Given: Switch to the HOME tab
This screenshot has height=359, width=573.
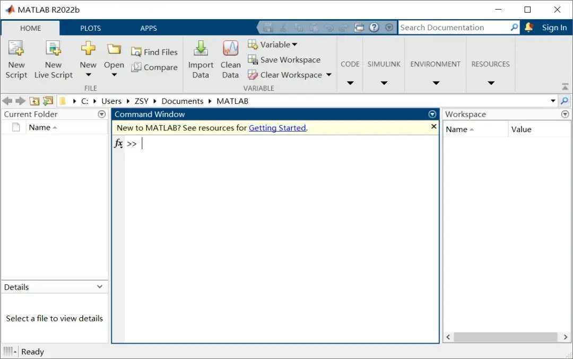Looking at the screenshot, I should [30, 28].
